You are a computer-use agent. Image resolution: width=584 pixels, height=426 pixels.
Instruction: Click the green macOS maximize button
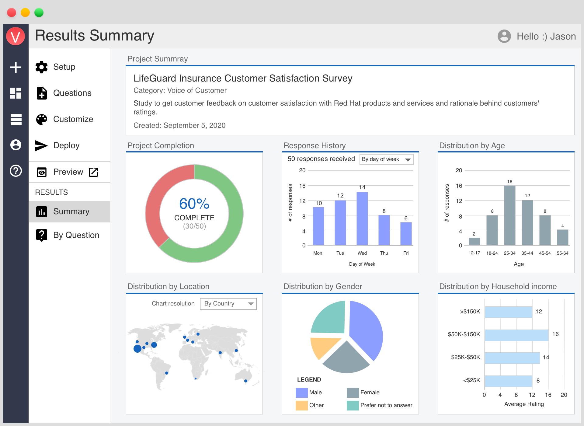[39, 12]
